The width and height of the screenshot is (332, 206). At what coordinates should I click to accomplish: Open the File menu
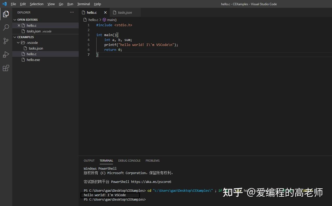(13, 4)
